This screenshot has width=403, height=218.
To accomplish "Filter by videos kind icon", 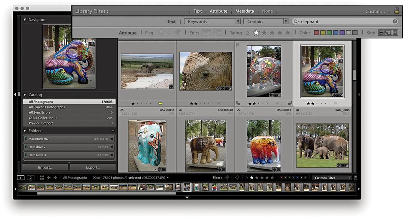I will tap(395, 33).
